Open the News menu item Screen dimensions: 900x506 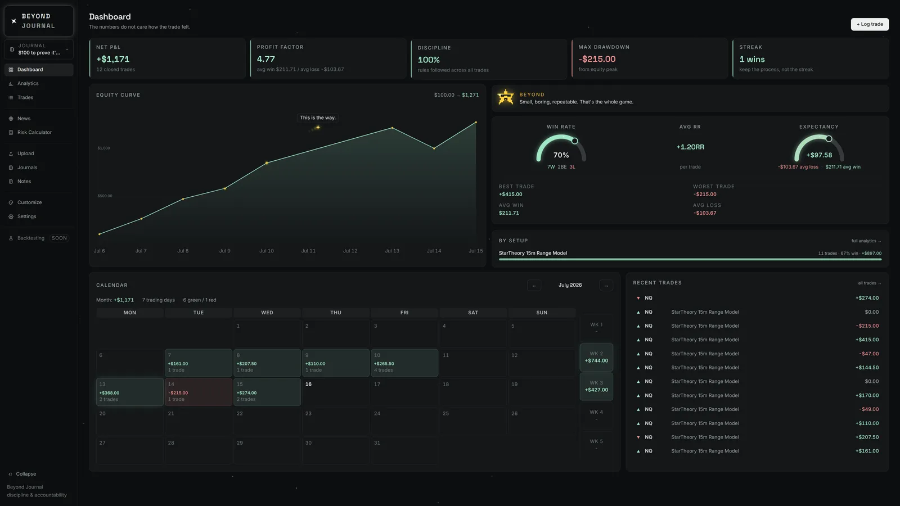[x=39, y=119]
